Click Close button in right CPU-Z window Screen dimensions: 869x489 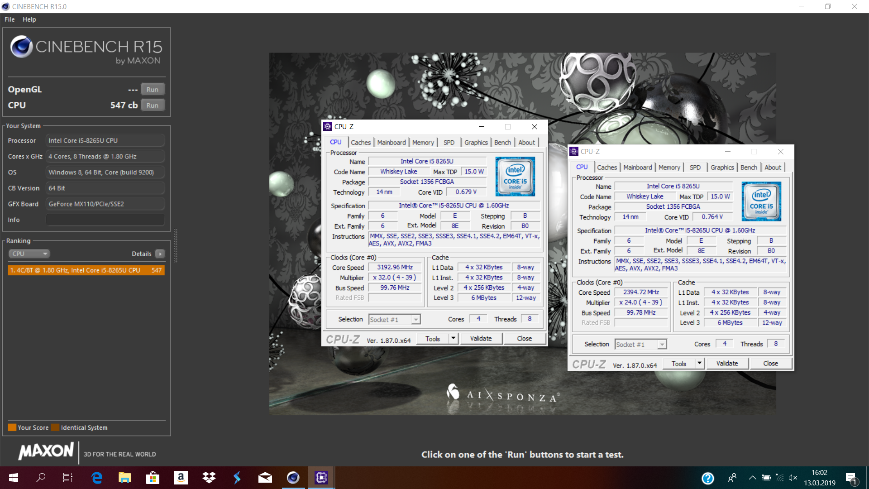click(770, 364)
